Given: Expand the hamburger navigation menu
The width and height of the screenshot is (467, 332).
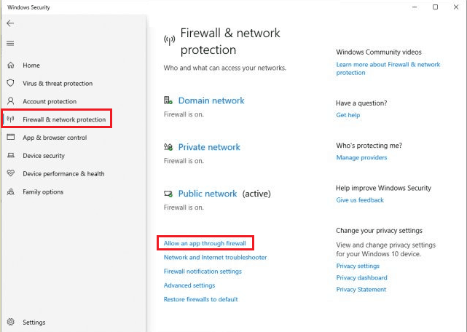Looking at the screenshot, I should click(x=10, y=44).
